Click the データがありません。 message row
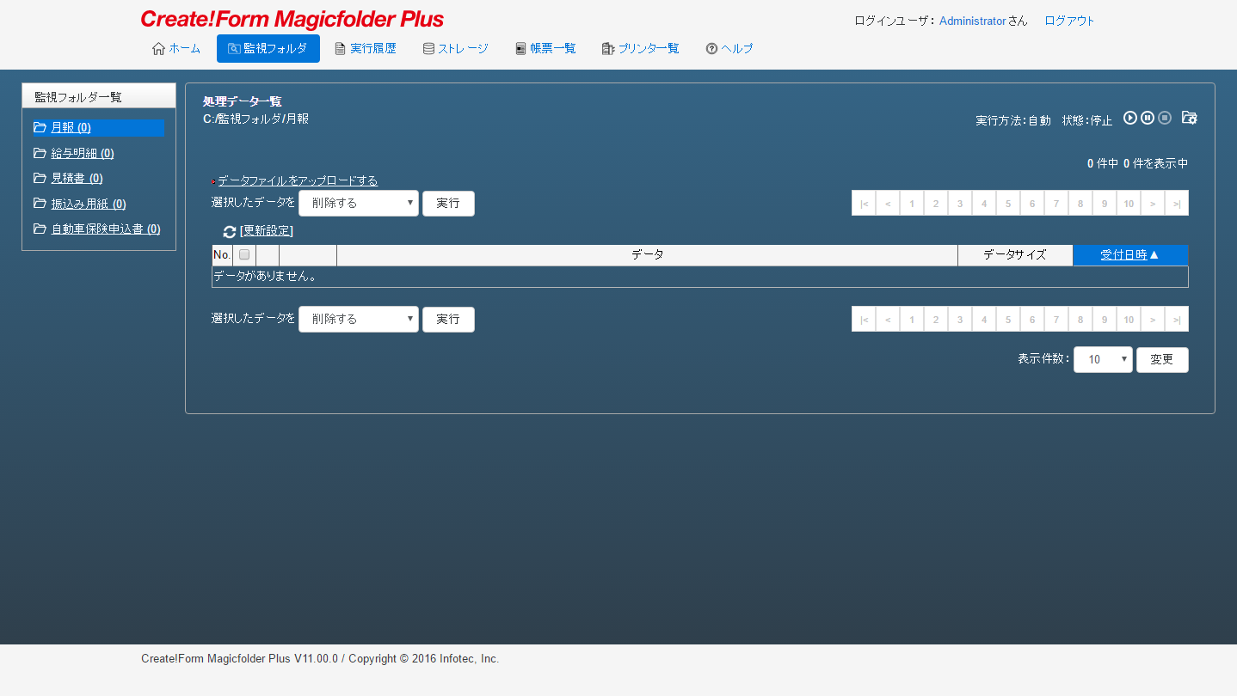The height and width of the screenshot is (696, 1237). click(700, 277)
